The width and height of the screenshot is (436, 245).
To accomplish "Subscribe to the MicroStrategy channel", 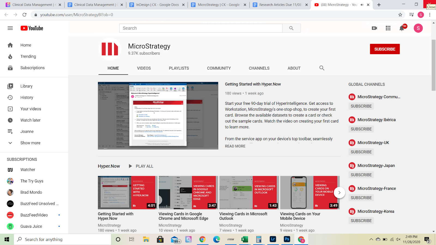I will 385,49.
